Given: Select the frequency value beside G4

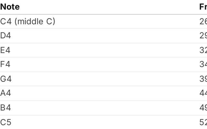Looking at the screenshot, I should click(x=203, y=79).
